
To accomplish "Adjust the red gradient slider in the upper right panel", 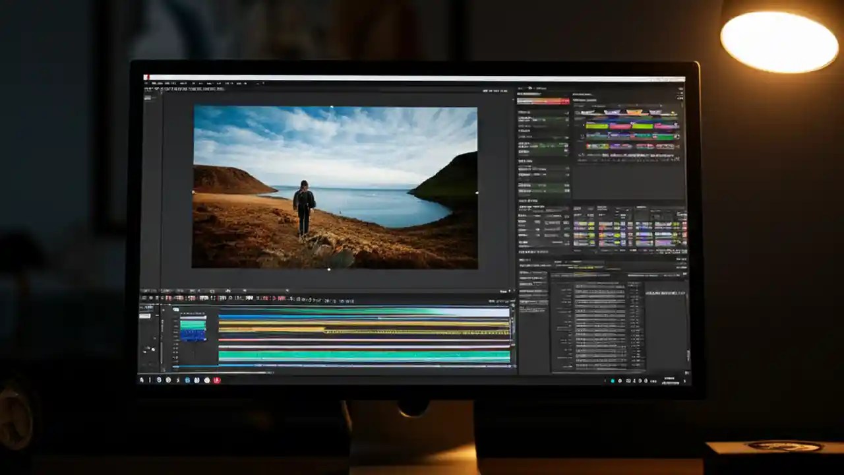I will [x=542, y=100].
